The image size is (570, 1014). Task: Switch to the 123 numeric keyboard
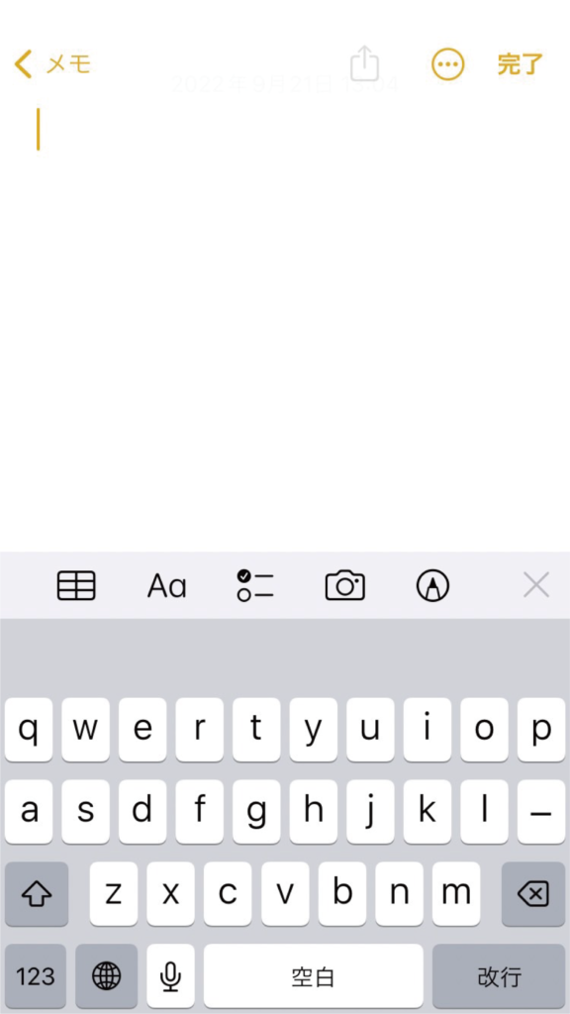coord(35,975)
